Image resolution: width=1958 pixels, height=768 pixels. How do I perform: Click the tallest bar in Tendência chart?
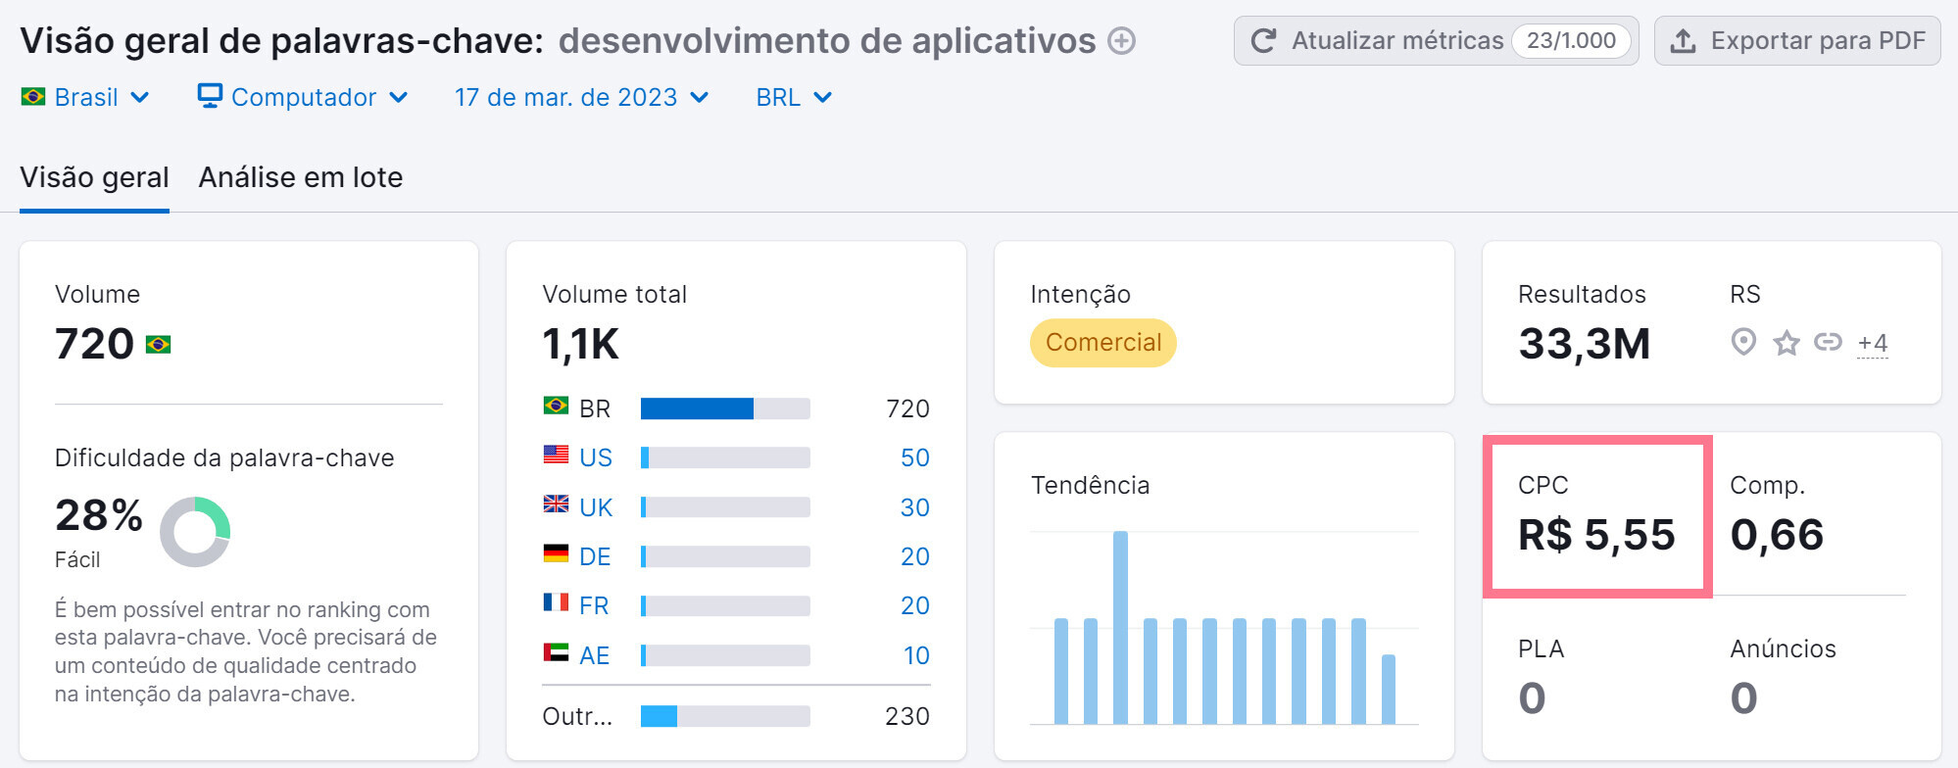1120,627
